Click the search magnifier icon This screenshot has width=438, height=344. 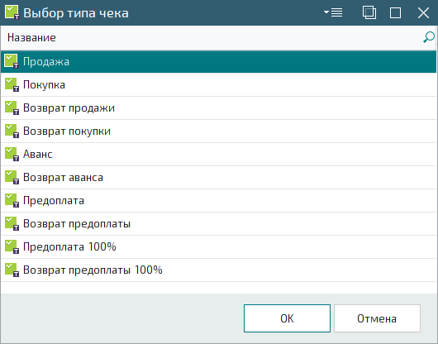(x=429, y=37)
